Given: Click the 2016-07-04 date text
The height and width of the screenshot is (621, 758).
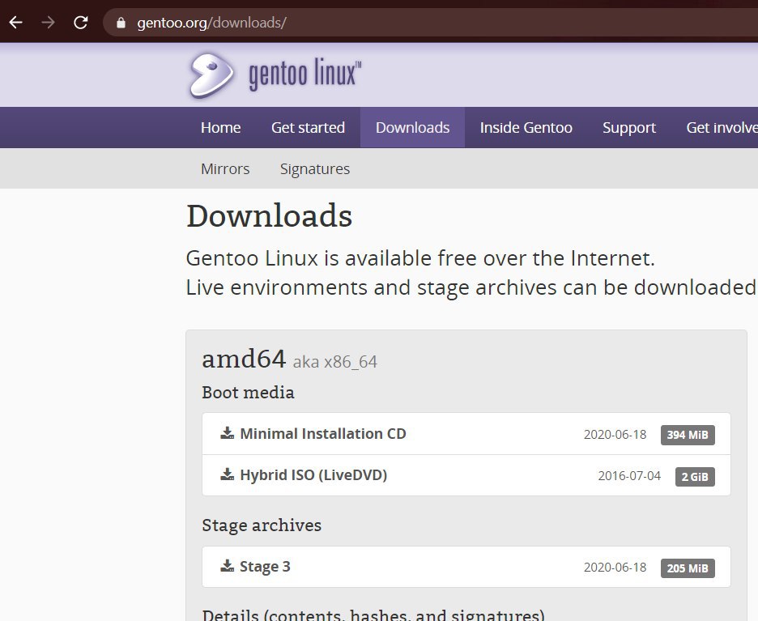Looking at the screenshot, I should 629,476.
